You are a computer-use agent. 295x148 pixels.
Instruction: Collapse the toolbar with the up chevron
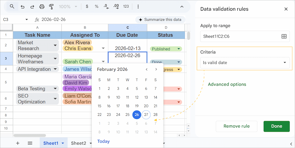pyautogui.click(x=182, y=7)
